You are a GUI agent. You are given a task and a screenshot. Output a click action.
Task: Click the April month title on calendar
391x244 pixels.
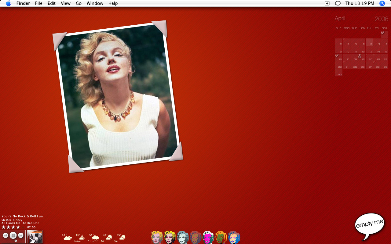340,18
